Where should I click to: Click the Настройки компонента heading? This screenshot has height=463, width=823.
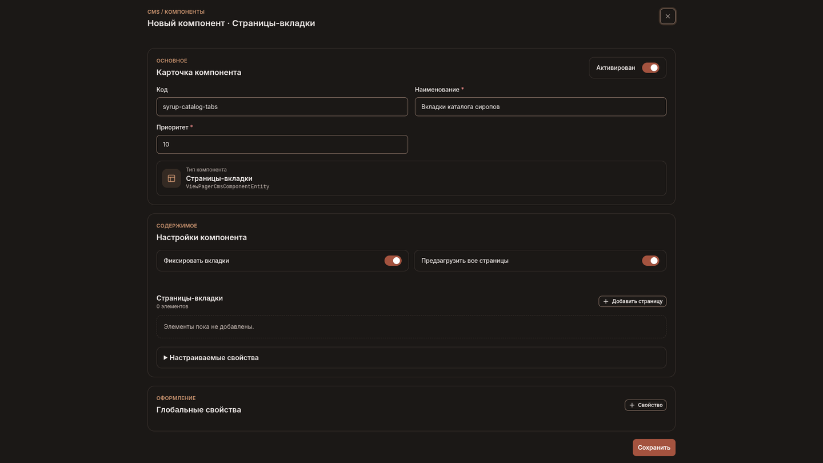click(x=202, y=237)
